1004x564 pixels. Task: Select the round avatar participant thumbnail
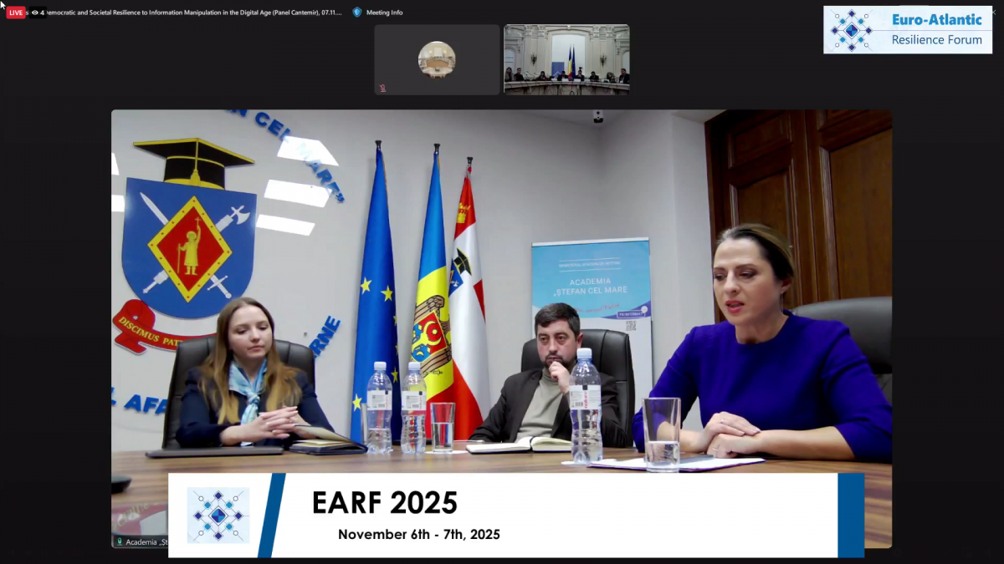pyautogui.click(x=437, y=59)
